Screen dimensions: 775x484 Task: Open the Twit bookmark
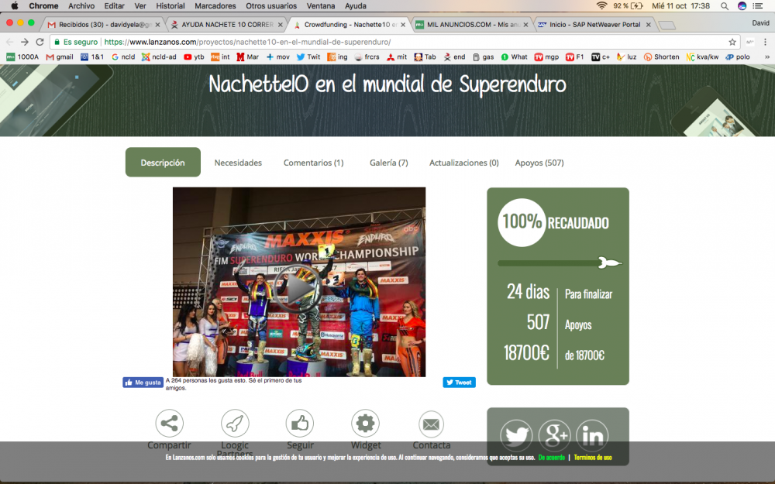[x=308, y=57]
